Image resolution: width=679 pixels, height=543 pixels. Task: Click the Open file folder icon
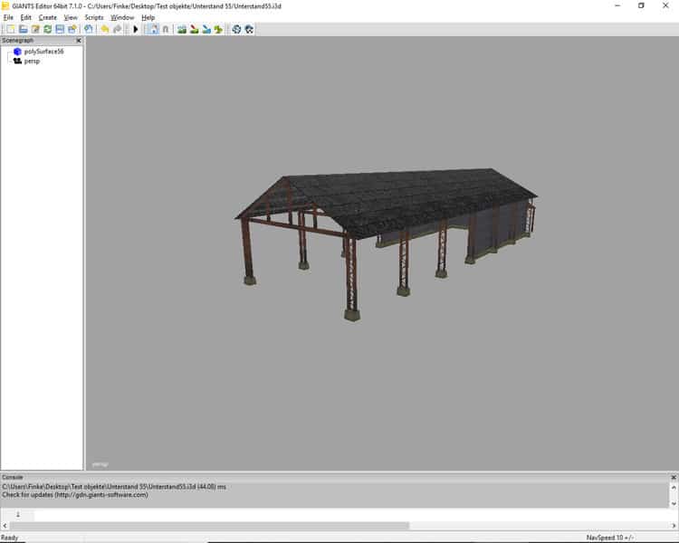tap(24, 29)
